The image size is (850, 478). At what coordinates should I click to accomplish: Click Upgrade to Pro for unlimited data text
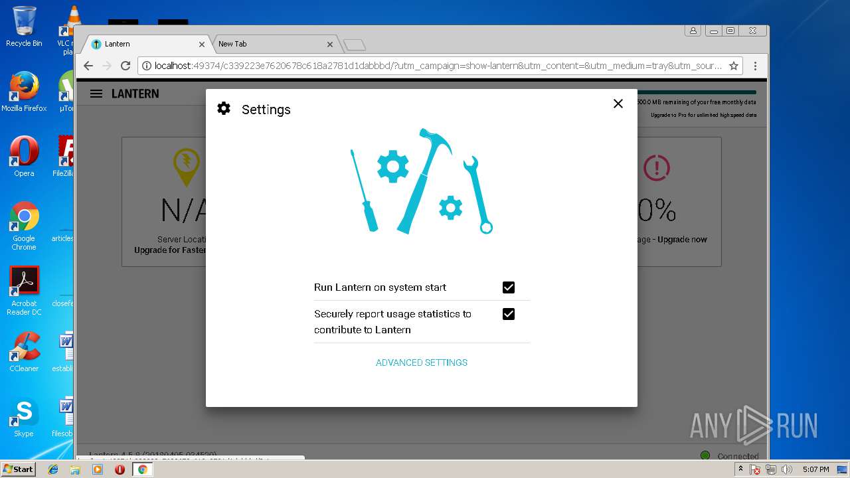pyautogui.click(x=703, y=115)
